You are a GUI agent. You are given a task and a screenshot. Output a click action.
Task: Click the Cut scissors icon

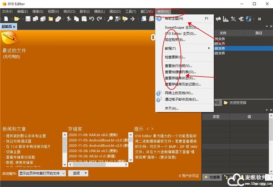[x=69, y=19]
